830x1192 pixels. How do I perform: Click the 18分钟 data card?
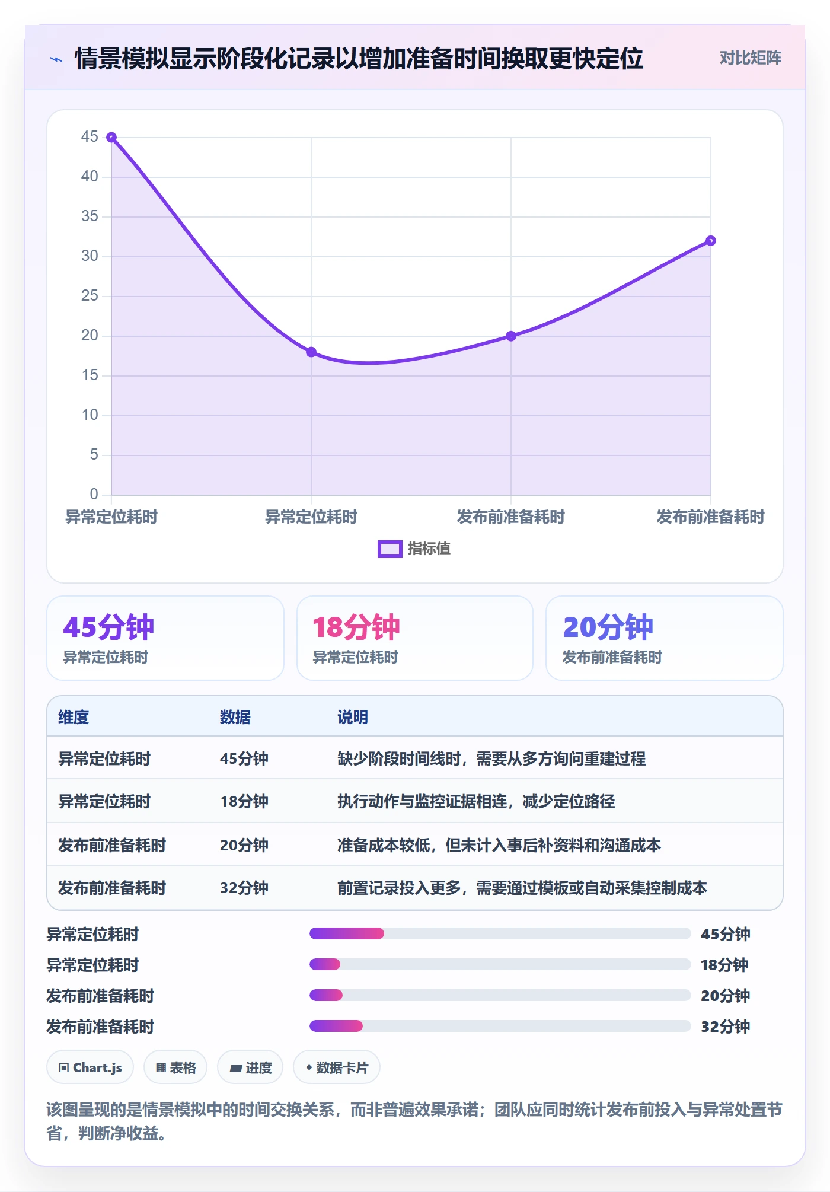[415, 638]
